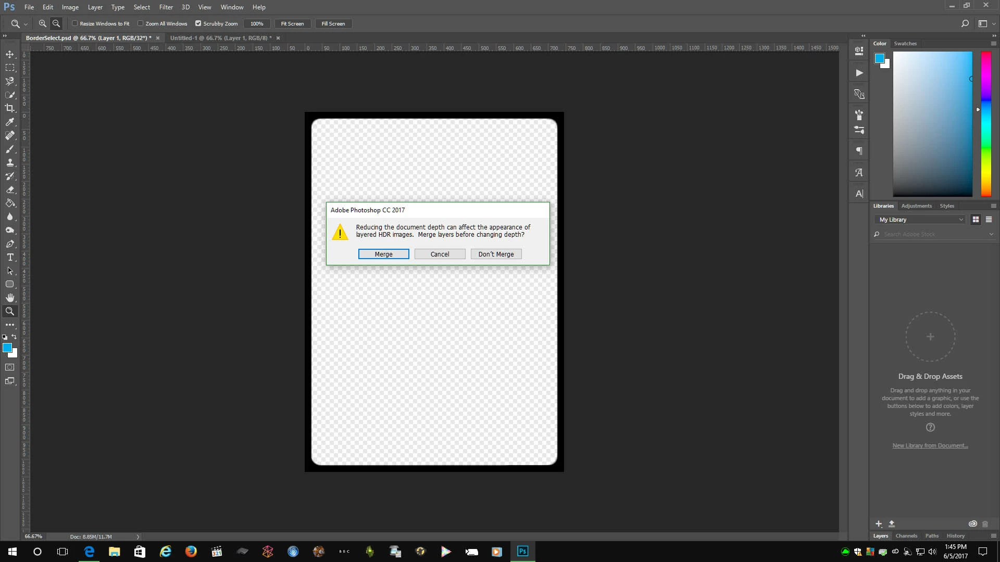
Task: Select the Move tool
Action: pos(10,54)
